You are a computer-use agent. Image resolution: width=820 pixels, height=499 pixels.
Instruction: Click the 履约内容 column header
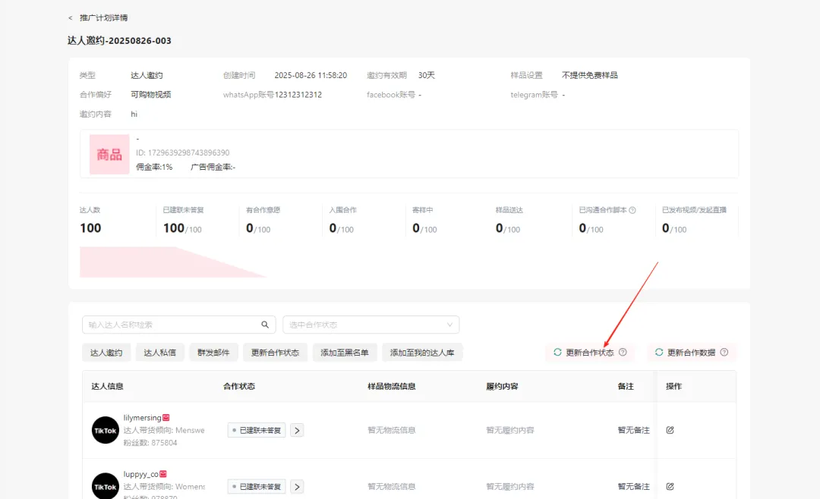point(502,386)
